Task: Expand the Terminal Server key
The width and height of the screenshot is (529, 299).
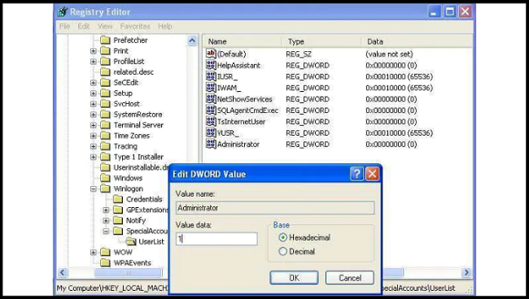Action: [94, 125]
